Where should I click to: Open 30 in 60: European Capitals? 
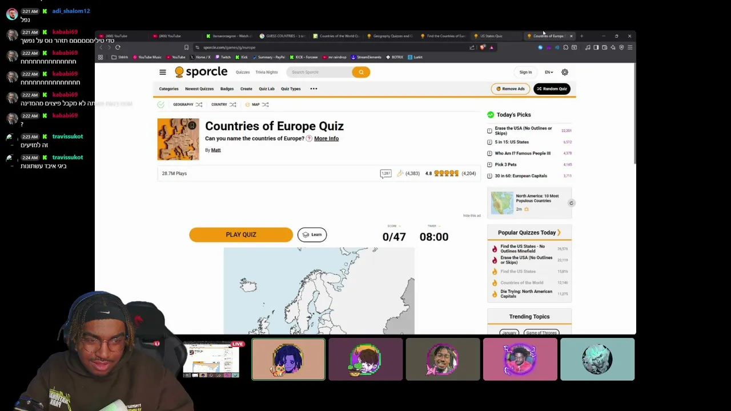[x=521, y=176]
